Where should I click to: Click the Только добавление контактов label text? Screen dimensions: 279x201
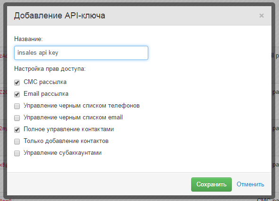coord(66,141)
